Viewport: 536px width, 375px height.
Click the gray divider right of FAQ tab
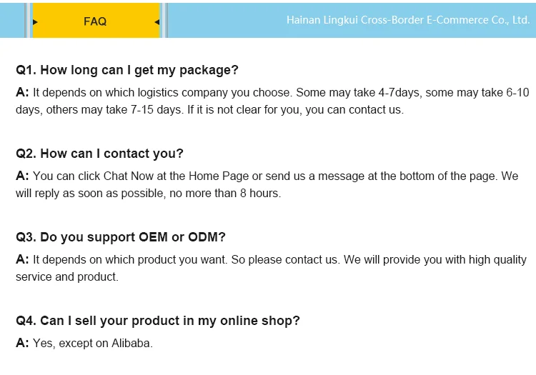click(164, 19)
